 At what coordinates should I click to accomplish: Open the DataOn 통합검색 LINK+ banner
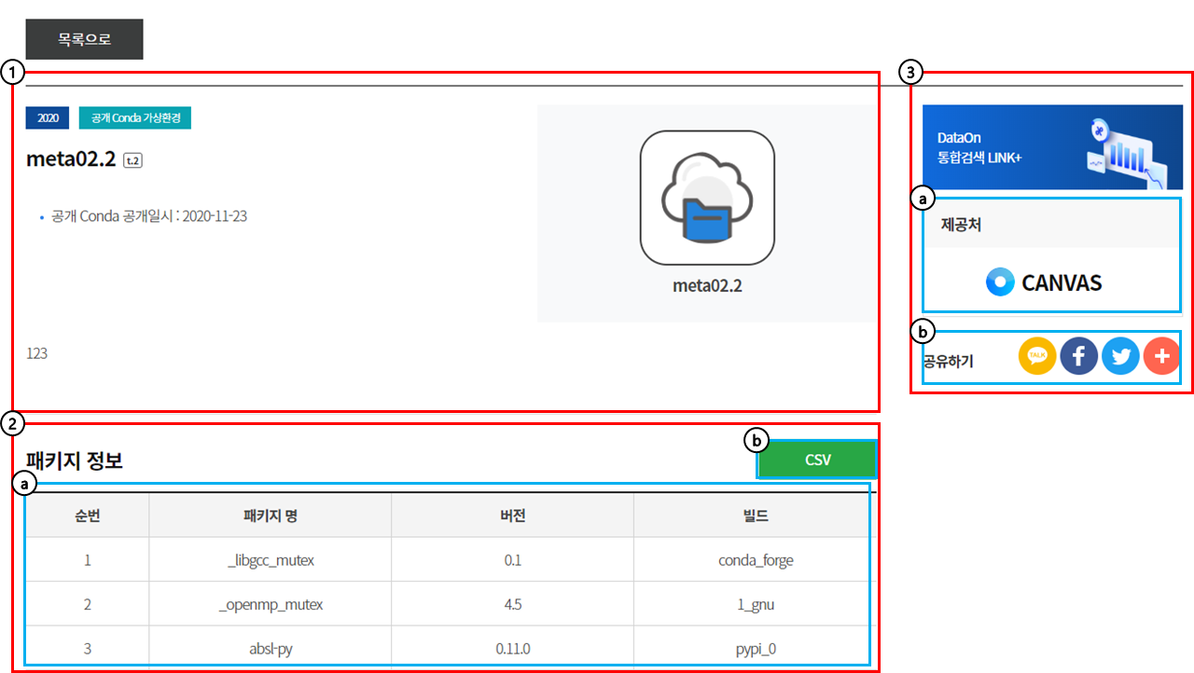point(1051,147)
